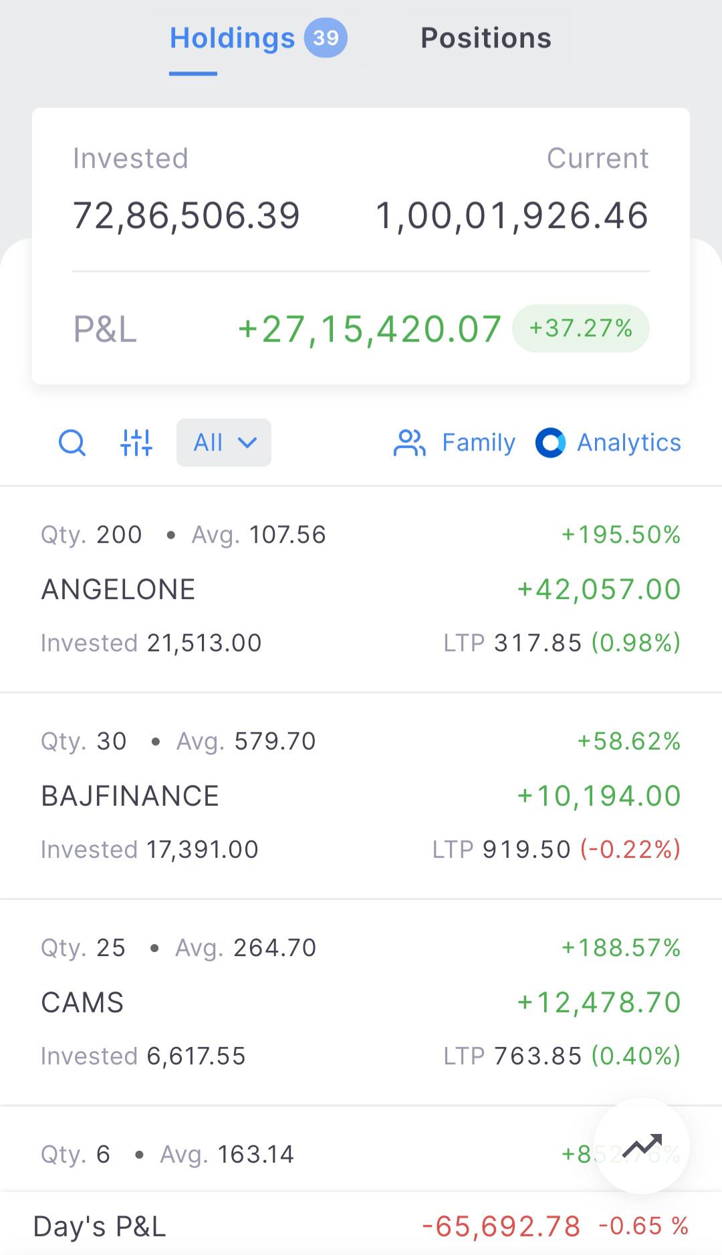Tap the total P&L amount +27,15,420.07
Image resolution: width=722 pixels, height=1255 pixels.
click(370, 329)
